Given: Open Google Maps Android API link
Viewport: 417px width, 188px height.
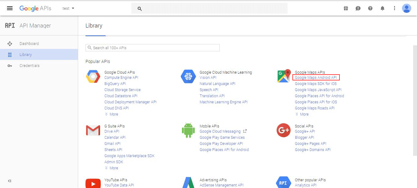Looking at the screenshot, I should click(316, 78).
